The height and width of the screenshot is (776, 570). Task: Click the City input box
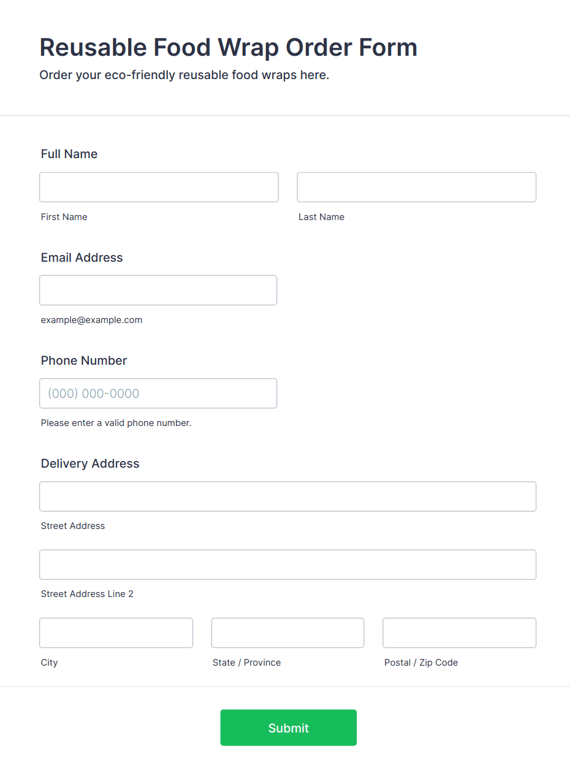[x=116, y=633]
